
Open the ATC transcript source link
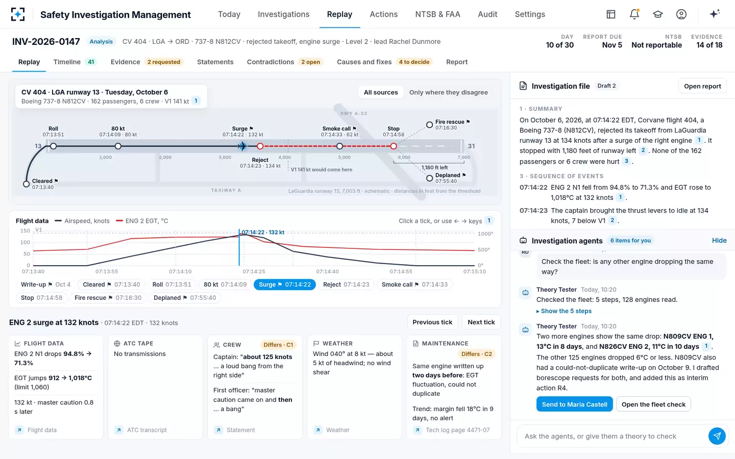pos(141,430)
